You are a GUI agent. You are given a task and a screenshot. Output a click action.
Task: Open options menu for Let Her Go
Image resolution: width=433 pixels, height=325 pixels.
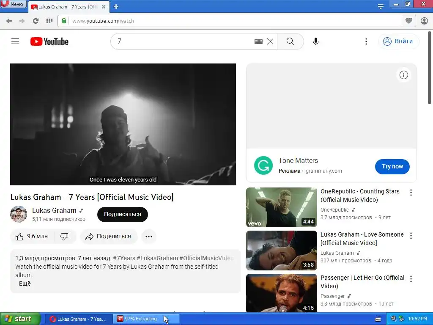[x=411, y=279]
